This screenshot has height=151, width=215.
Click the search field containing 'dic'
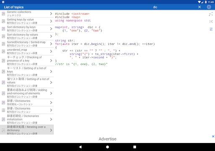(155, 7)
